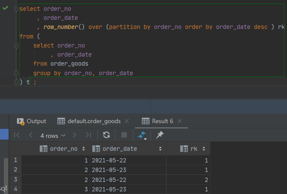Viewport: 287px width, 194px height.
Task: Click the rk cell with value 2
Action: click(188, 179)
